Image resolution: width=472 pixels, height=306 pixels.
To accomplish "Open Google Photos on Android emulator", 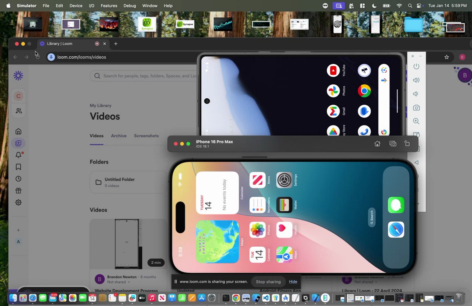I will pyautogui.click(x=333, y=91).
